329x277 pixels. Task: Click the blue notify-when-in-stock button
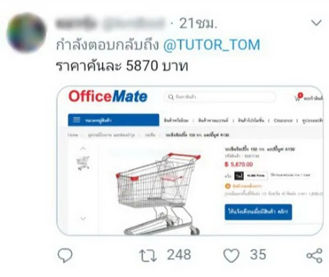click(x=258, y=212)
